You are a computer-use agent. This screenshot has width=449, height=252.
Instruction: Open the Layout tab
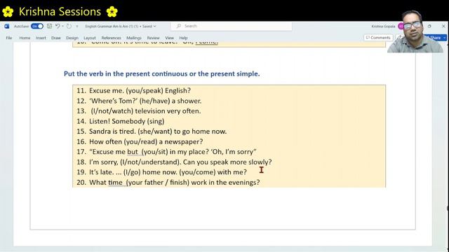point(90,38)
